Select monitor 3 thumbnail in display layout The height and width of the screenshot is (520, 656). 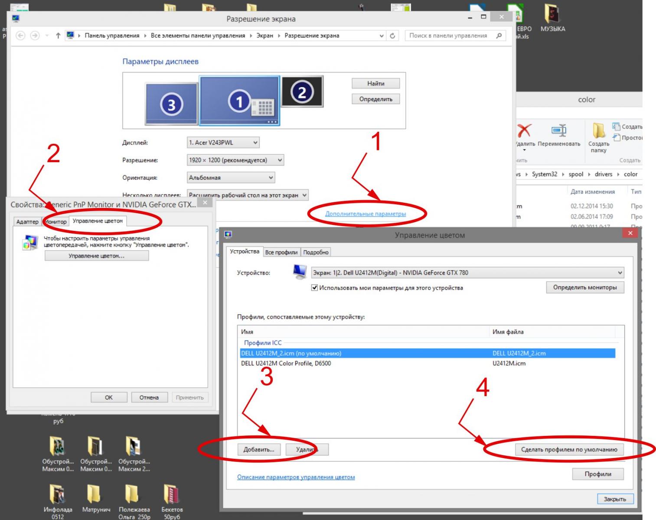171,104
